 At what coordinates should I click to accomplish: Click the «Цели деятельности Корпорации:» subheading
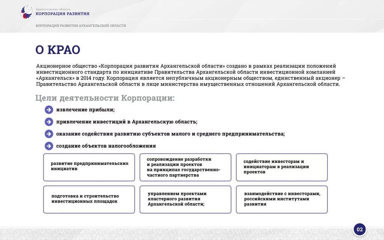[105, 98]
